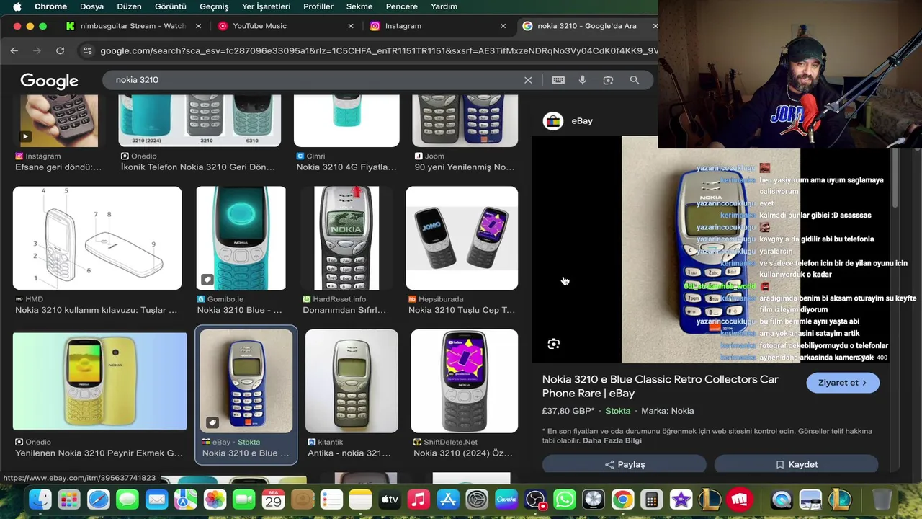
Task: Open yellow Onedio Nokia 3210 image
Action: pos(99,381)
